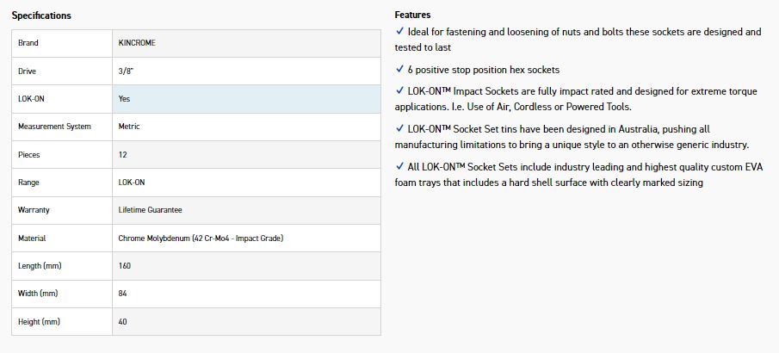The height and width of the screenshot is (353, 779).
Task: Click the Measurement System label
Action: [x=54, y=127]
